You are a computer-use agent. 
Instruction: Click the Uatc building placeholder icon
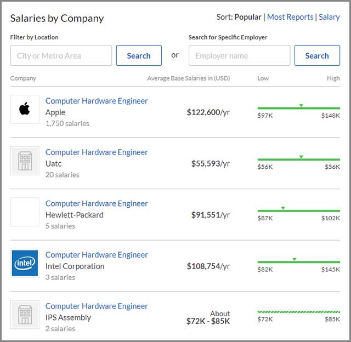pos(25,161)
